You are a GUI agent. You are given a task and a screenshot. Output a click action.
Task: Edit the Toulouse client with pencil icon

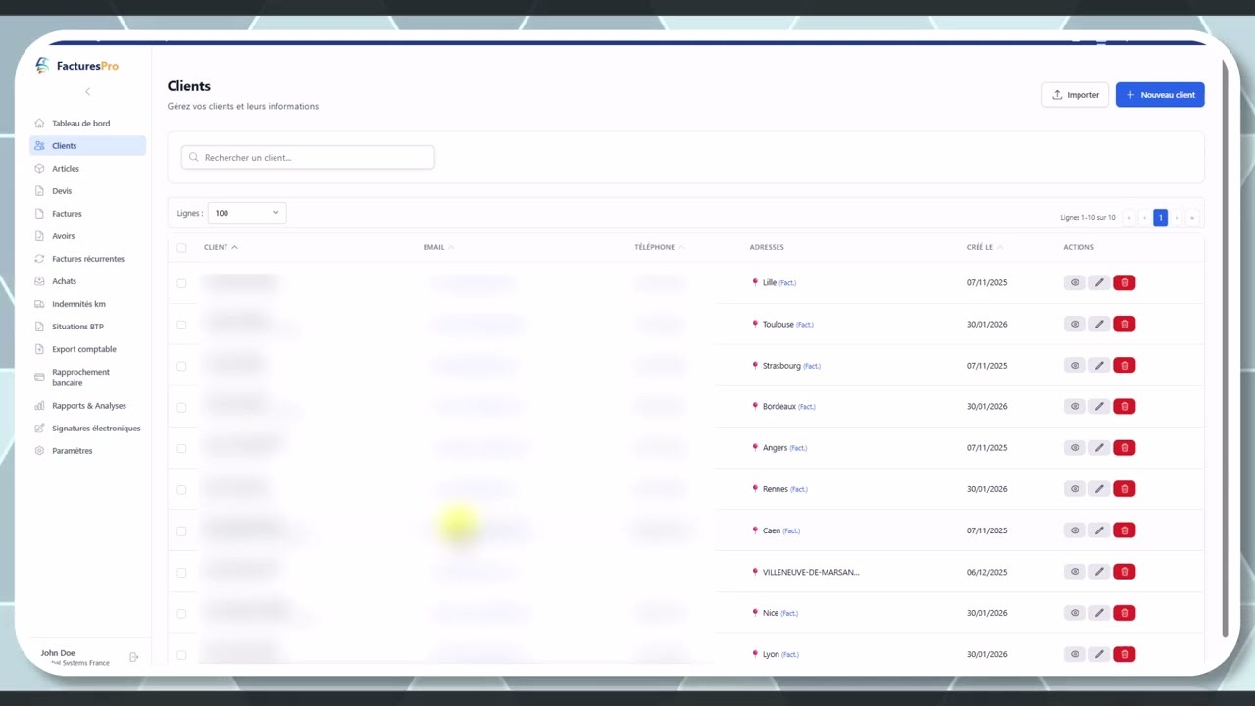1099,324
